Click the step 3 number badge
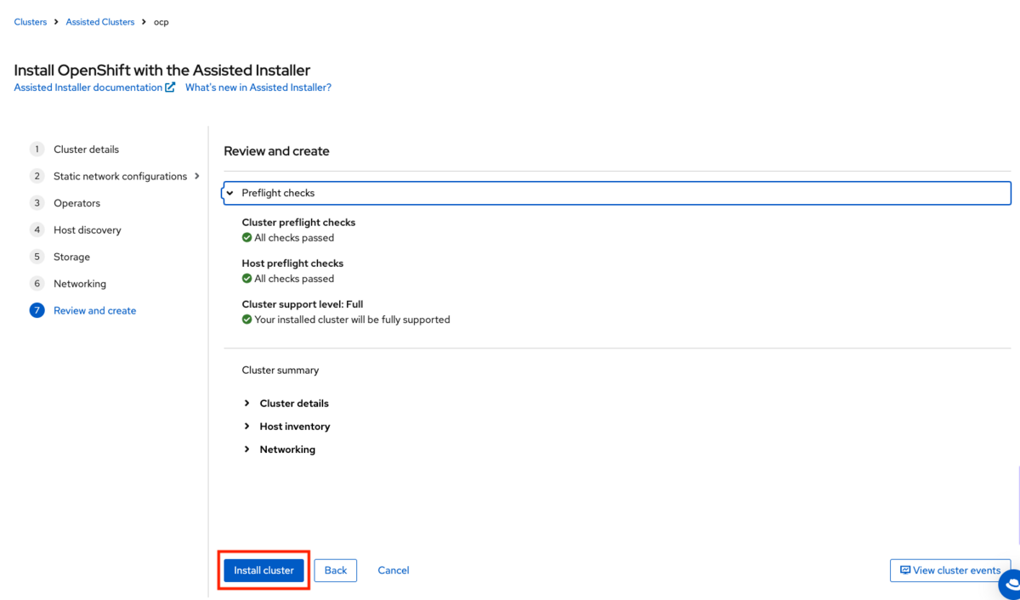 (37, 203)
